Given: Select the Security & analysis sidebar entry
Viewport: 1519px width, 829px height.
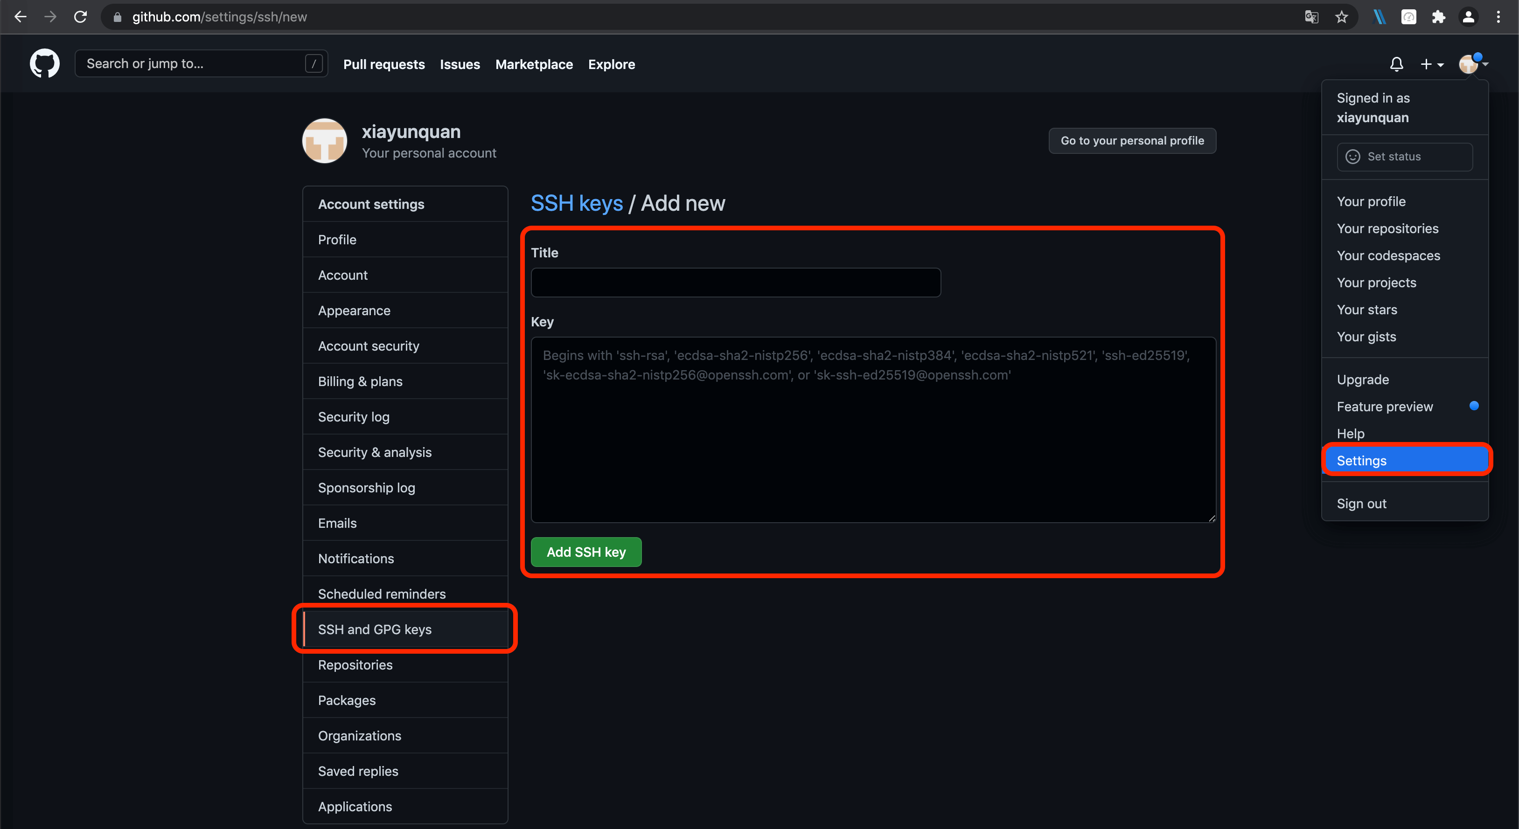Looking at the screenshot, I should tap(375, 452).
